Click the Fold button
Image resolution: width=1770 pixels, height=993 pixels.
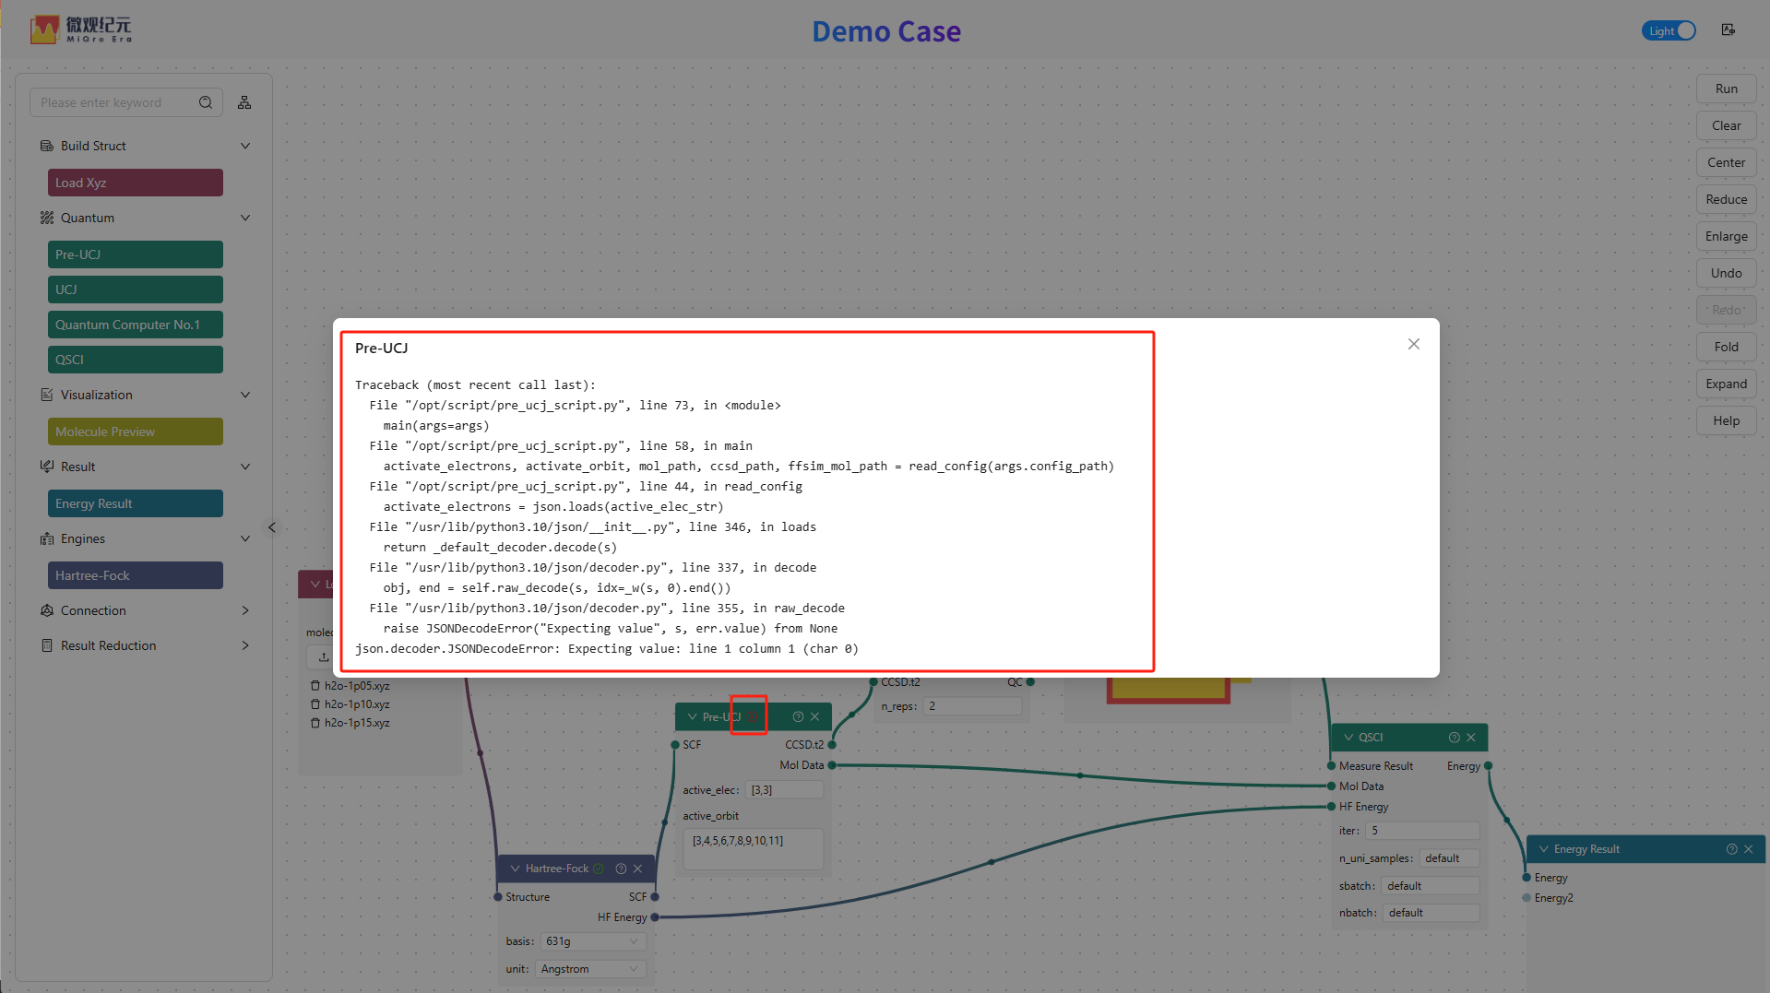(1726, 347)
